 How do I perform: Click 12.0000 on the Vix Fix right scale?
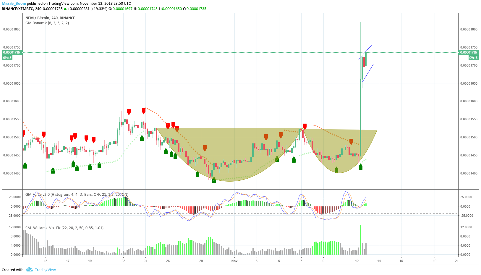[466, 227]
